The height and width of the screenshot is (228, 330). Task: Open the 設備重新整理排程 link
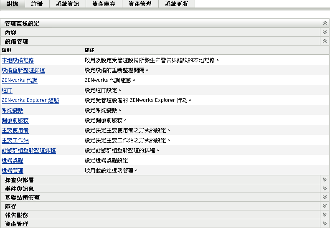click(x=23, y=70)
